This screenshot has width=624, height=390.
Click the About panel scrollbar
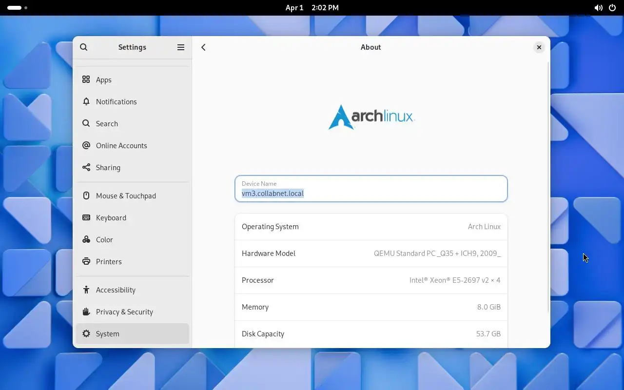[x=548, y=188]
